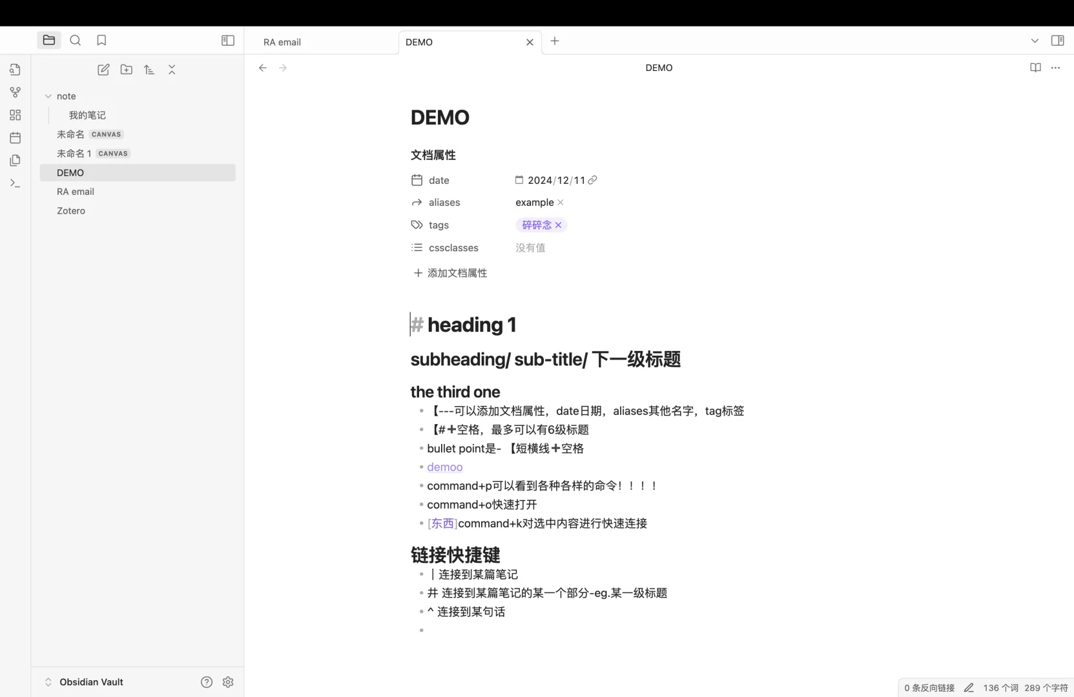Open the tab list dropdown arrow
Screen dimensions: 1074x697
(1034, 40)
